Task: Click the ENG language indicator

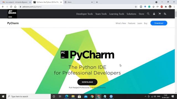Action: pyautogui.click(x=158, y=97)
